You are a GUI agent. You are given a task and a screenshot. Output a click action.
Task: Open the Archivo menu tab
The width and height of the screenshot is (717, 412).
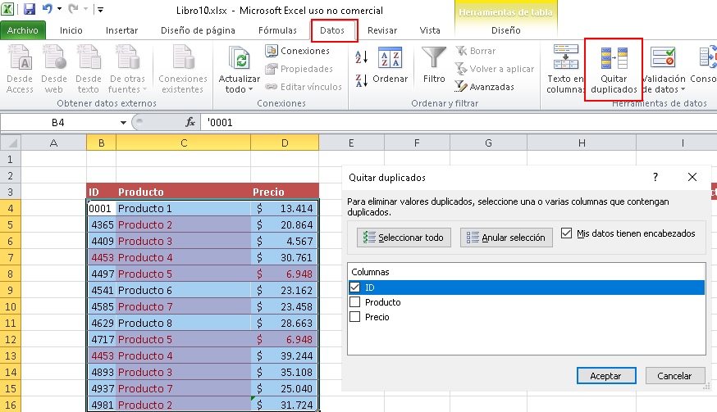tap(23, 30)
